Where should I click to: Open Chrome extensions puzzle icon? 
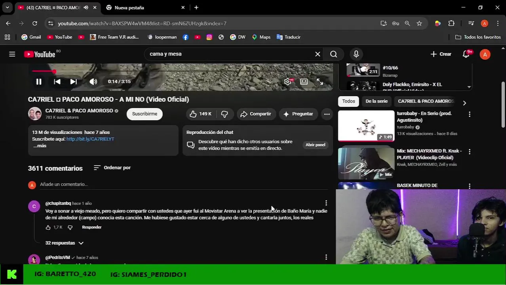pyautogui.click(x=451, y=23)
